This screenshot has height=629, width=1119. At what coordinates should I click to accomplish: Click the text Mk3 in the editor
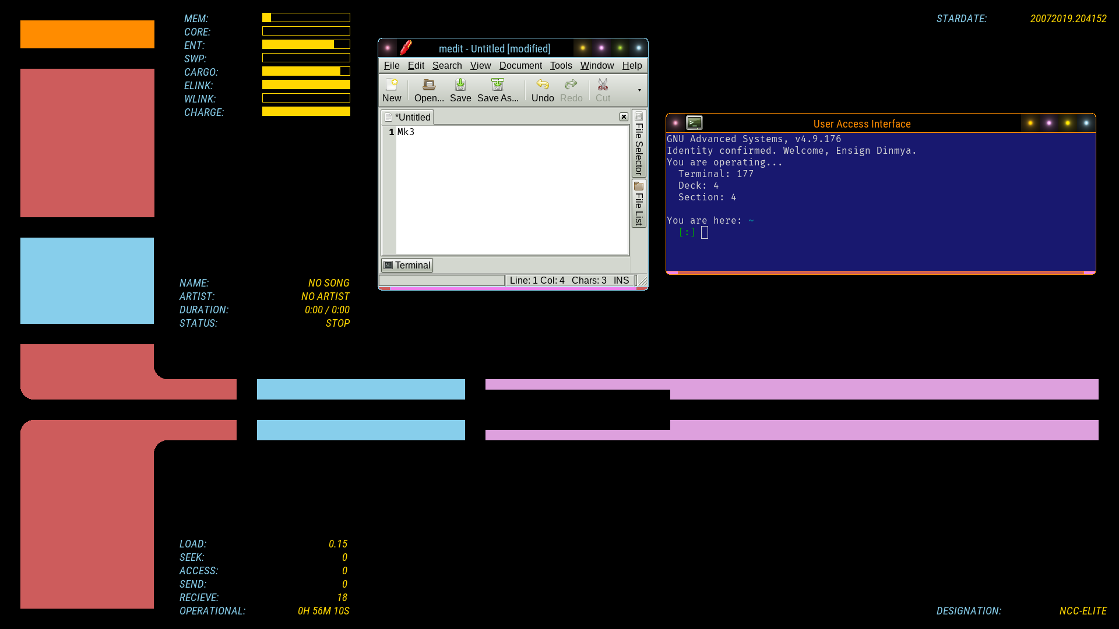pos(406,132)
